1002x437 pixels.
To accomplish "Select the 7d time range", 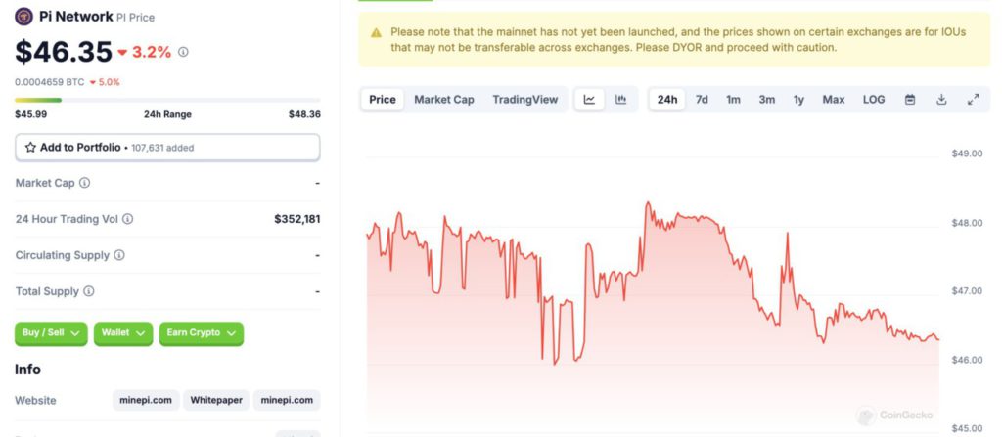I will click(702, 100).
